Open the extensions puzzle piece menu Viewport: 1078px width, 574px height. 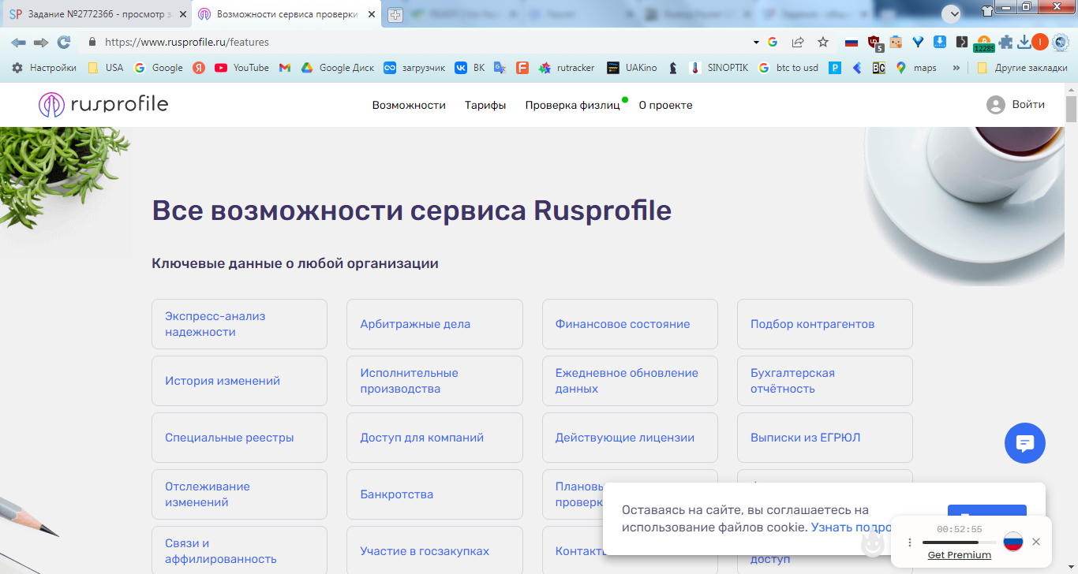(x=1005, y=43)
